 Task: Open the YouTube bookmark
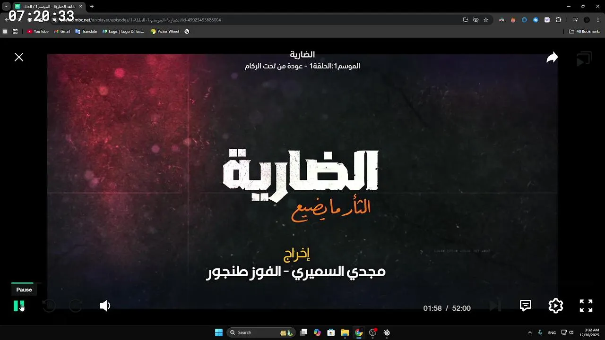point(38,32)
